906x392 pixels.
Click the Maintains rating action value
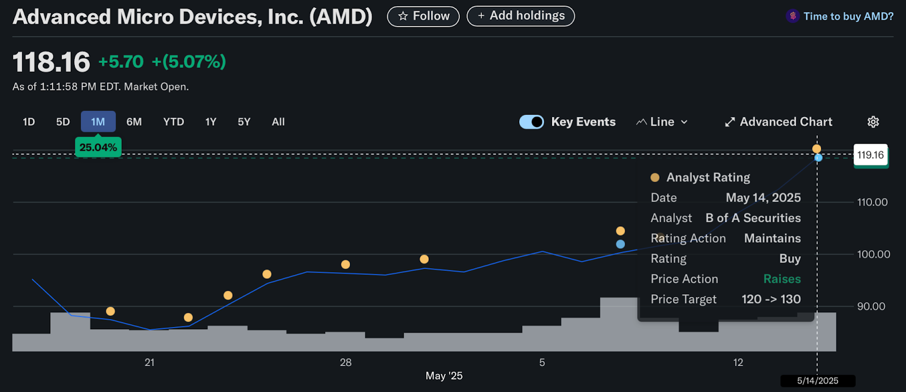point(772,238)
